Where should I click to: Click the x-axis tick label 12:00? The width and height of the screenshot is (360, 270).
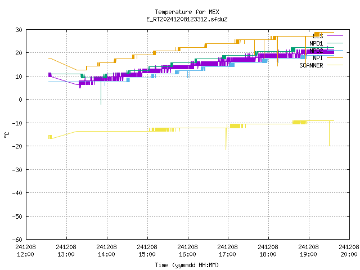click(x=25, y=254)
